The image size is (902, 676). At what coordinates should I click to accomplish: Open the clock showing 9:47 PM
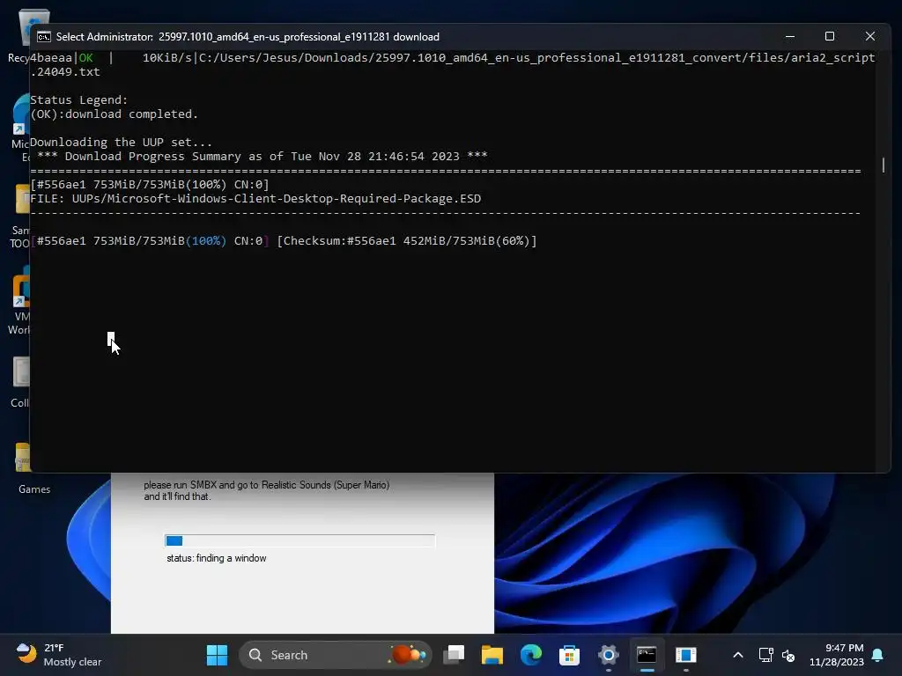[837, 655]
